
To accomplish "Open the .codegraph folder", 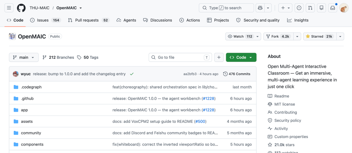I will tap(31, 87).
